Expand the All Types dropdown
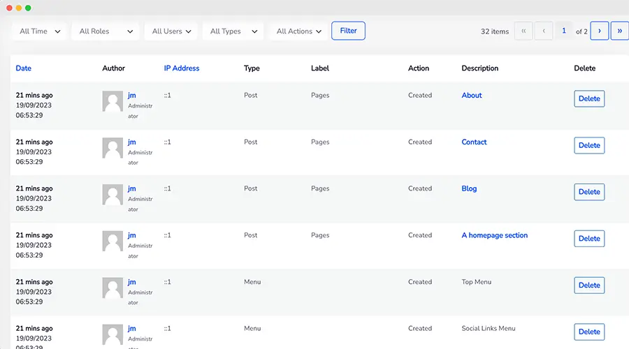The image size is (629, 349). [233, 31]
